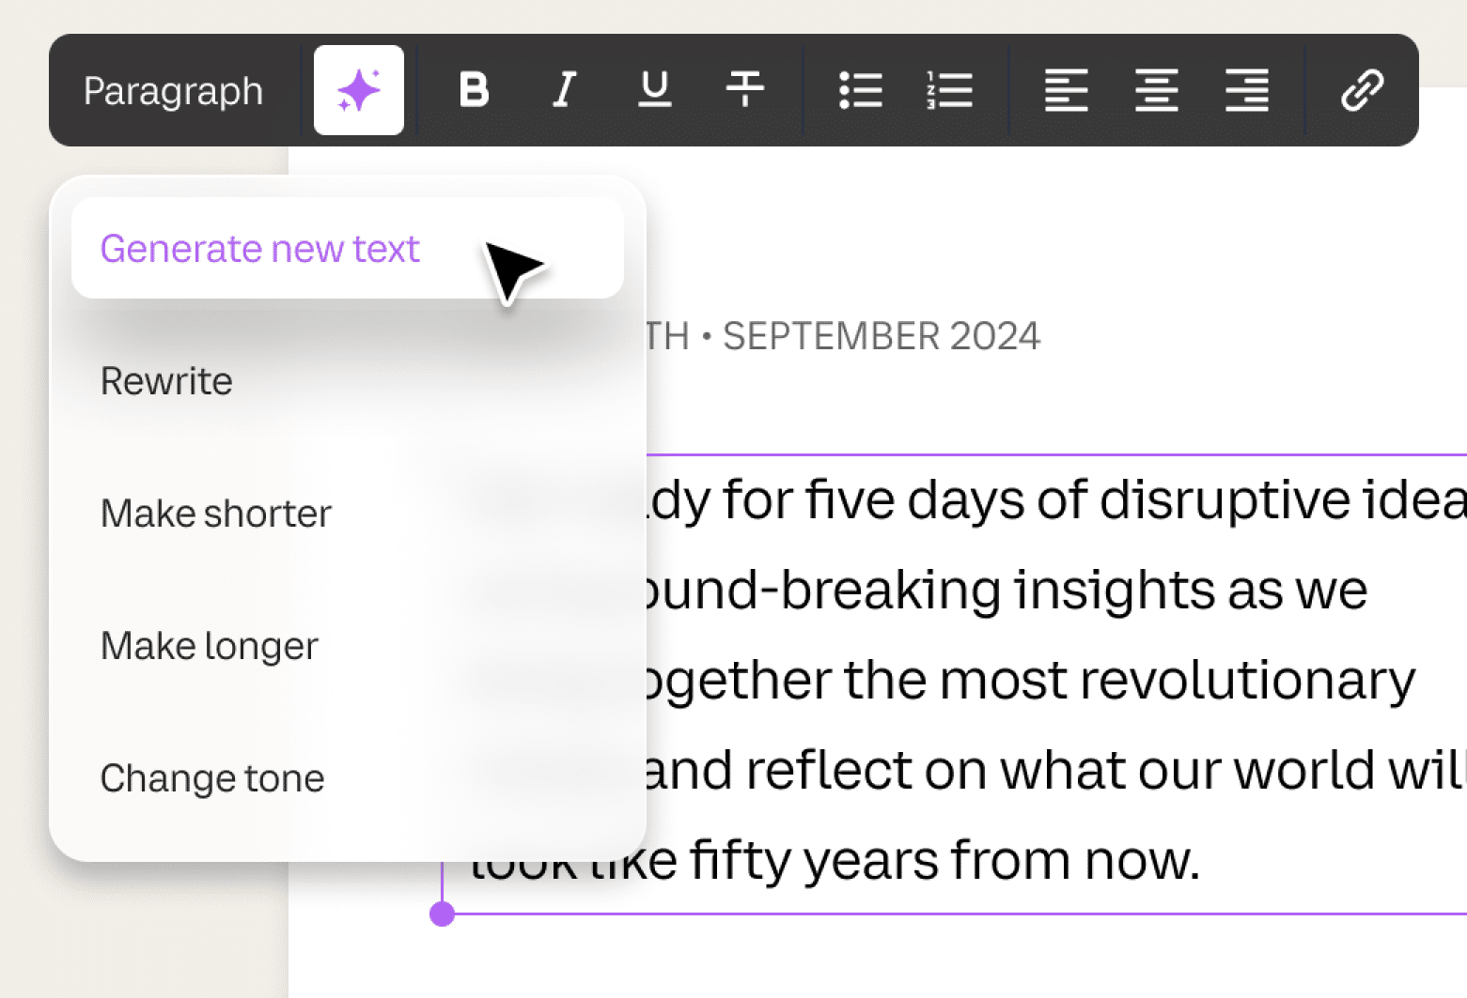Center align the text
Screen dimensions: 1467x998
point(1156,91)
